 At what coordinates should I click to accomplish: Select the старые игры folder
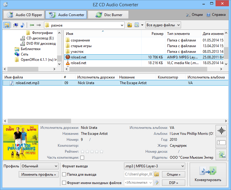(81, 46)
